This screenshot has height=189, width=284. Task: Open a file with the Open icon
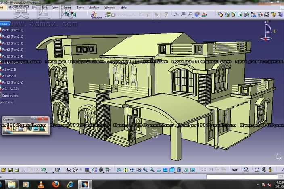(4, 170)
